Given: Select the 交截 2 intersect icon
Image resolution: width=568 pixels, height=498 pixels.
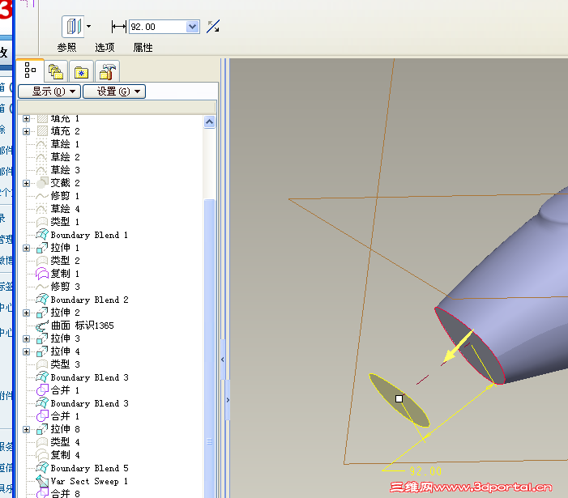Looking at the screenshot, I should pyautogui.click(x=42, y=183).
